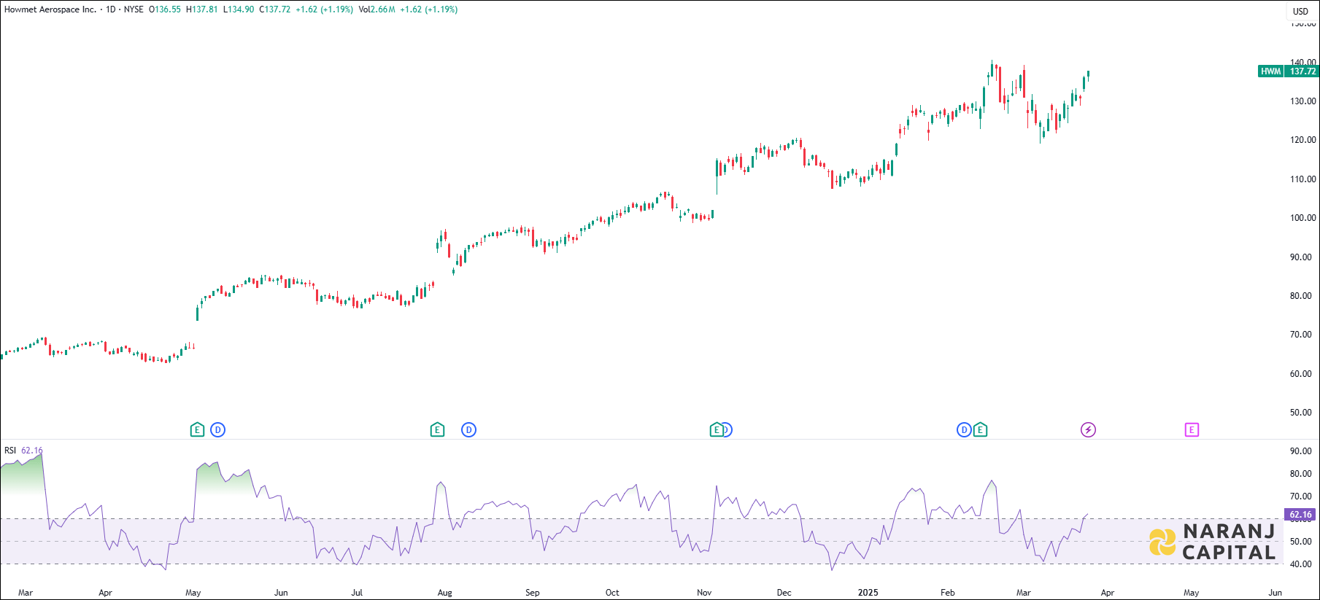Click the pink upcoming earnings E marker

(x=1192, y=429)
